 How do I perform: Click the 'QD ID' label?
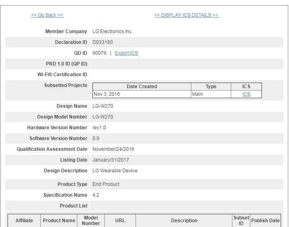[81, 53]
